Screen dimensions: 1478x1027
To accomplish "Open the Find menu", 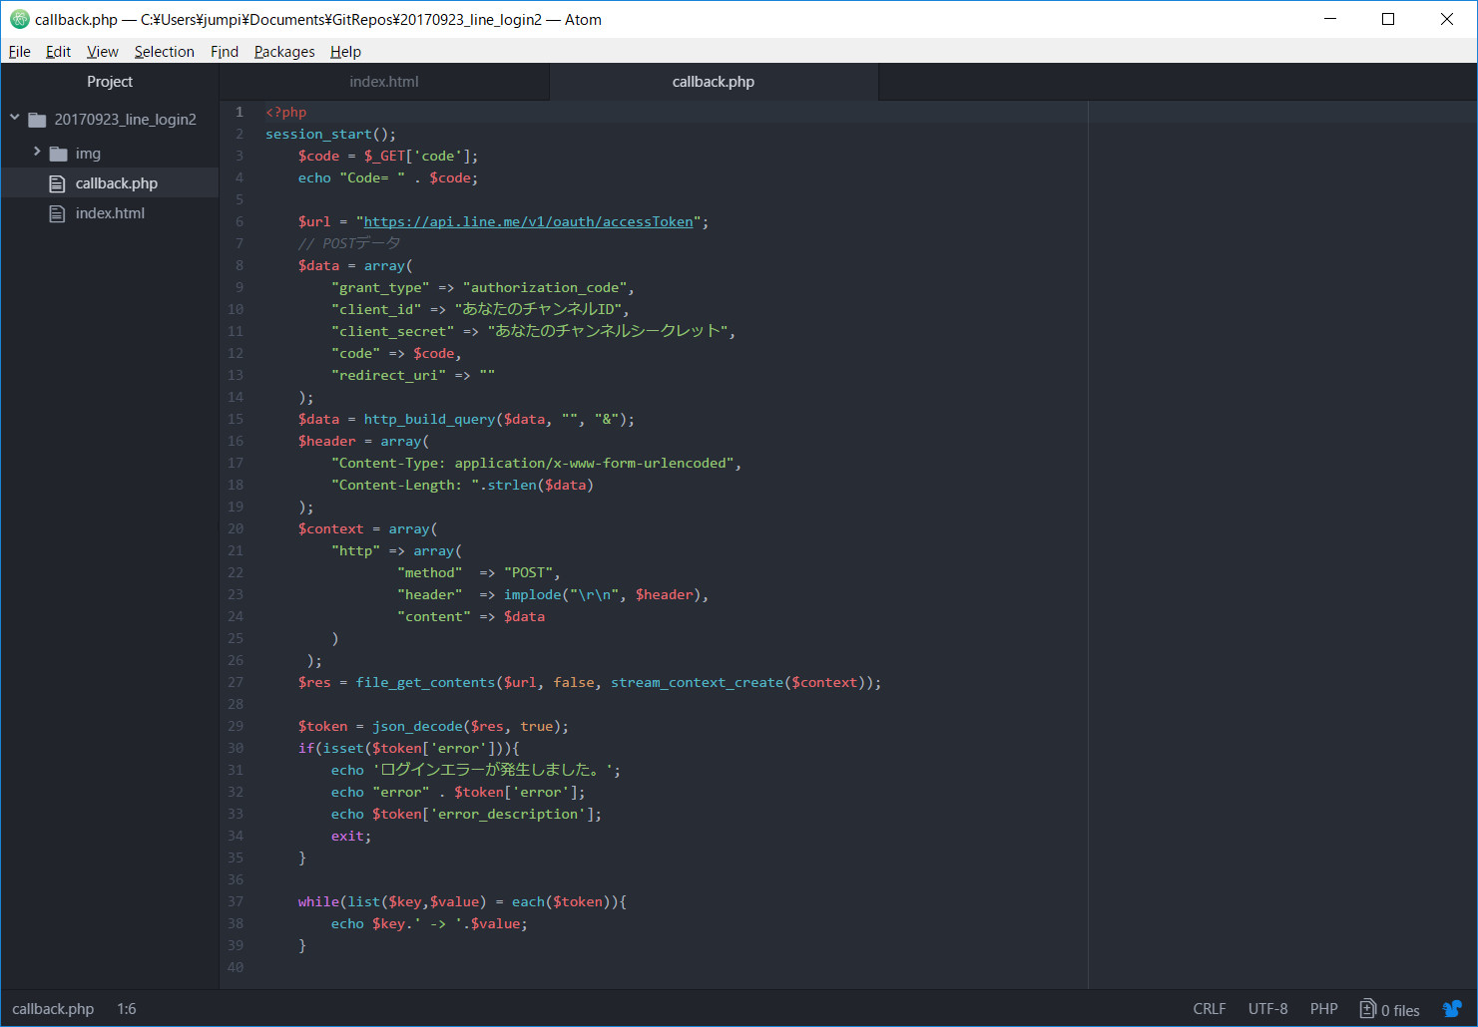I will [x=225, y=52].
